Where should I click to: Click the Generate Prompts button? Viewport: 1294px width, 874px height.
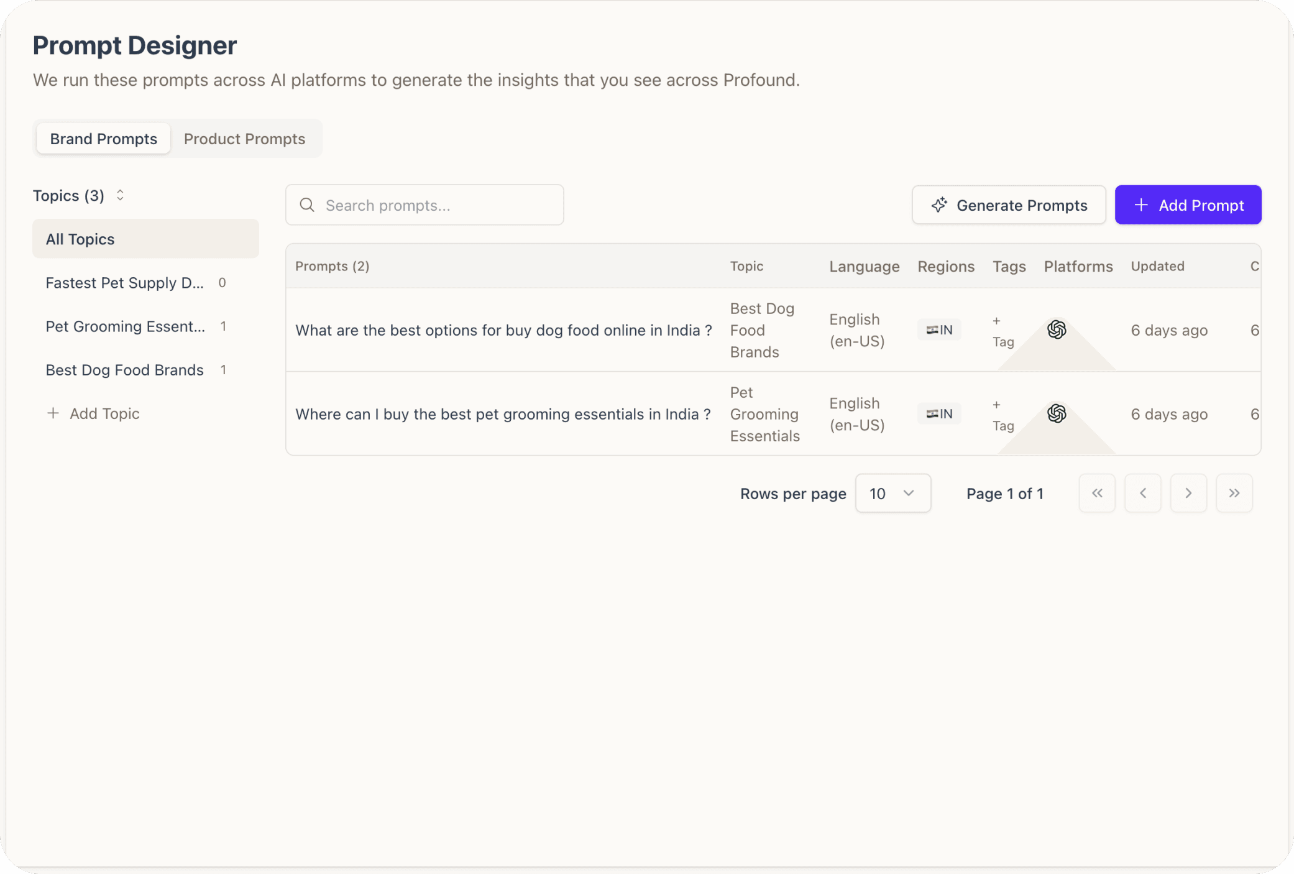tap(1008, 205)
